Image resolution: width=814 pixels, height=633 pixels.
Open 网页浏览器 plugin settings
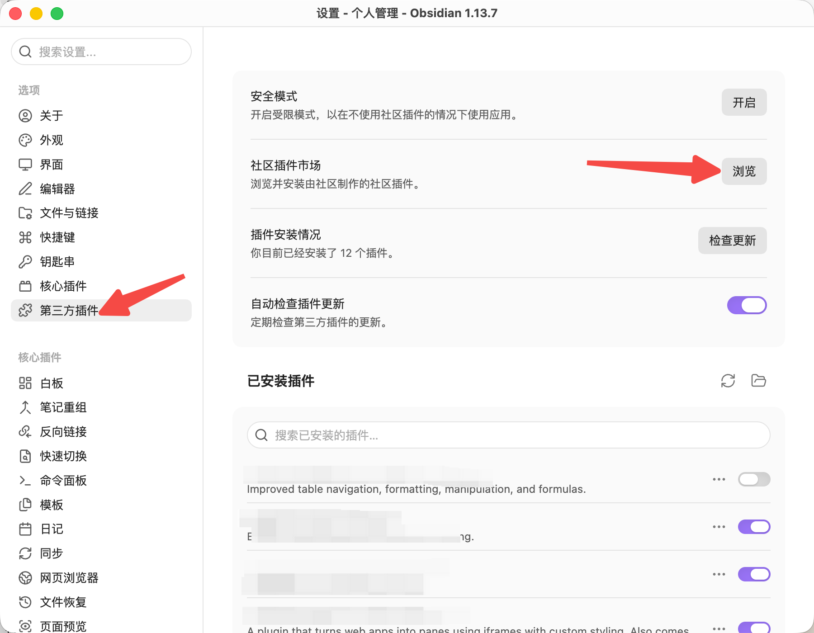101,578
